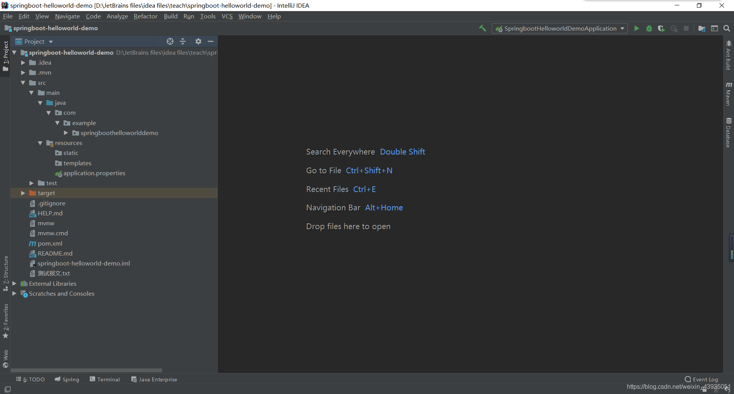
Task: Click the Run Anything toolbar icon
Action: click(x=714, y=28)
